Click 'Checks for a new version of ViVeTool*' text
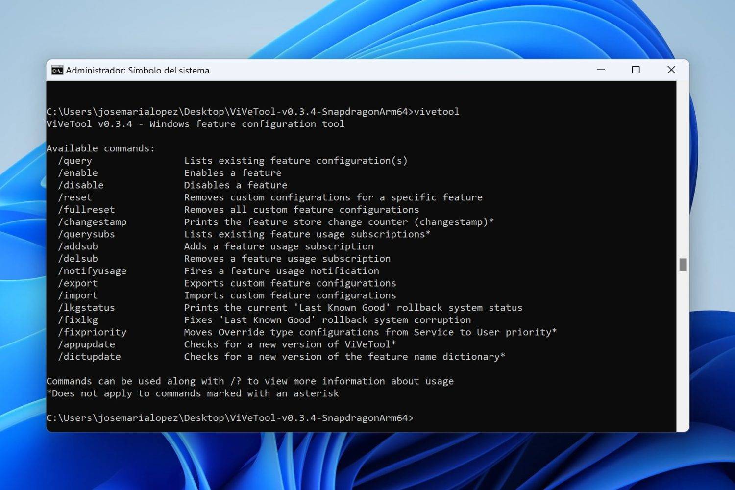The image size is (735, 490). click(290, 344)
